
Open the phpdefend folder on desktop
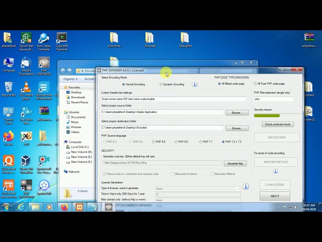9,40
